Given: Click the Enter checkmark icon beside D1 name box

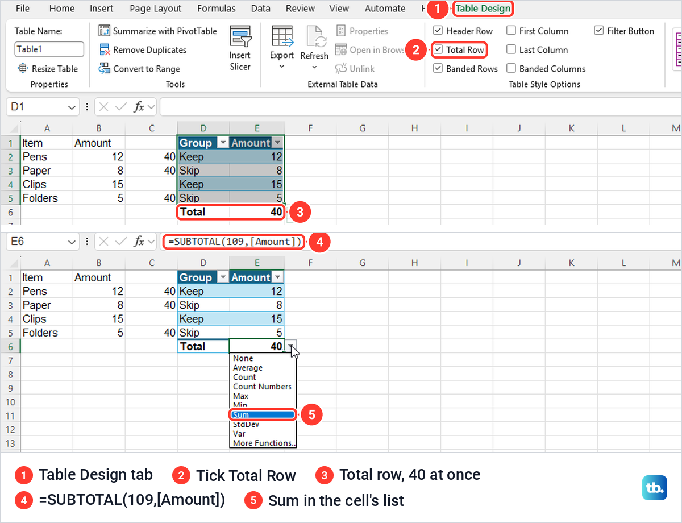Looking at the screenshot, I should pos(120,107).
